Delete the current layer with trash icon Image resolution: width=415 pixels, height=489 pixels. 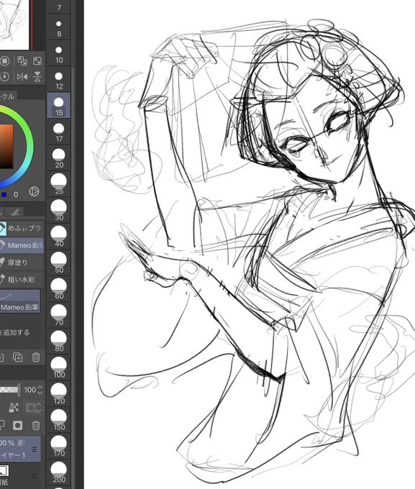[x=36, y=425]
